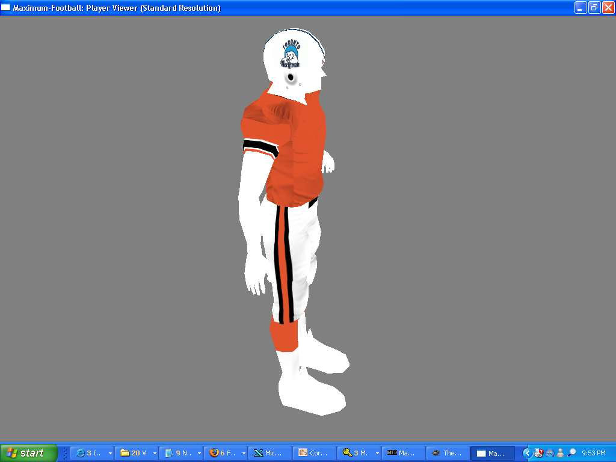The height and width of the screenshot is (462, 616).
Task: Click the Player Viewer title bar icon
Action: click(5, 7)
